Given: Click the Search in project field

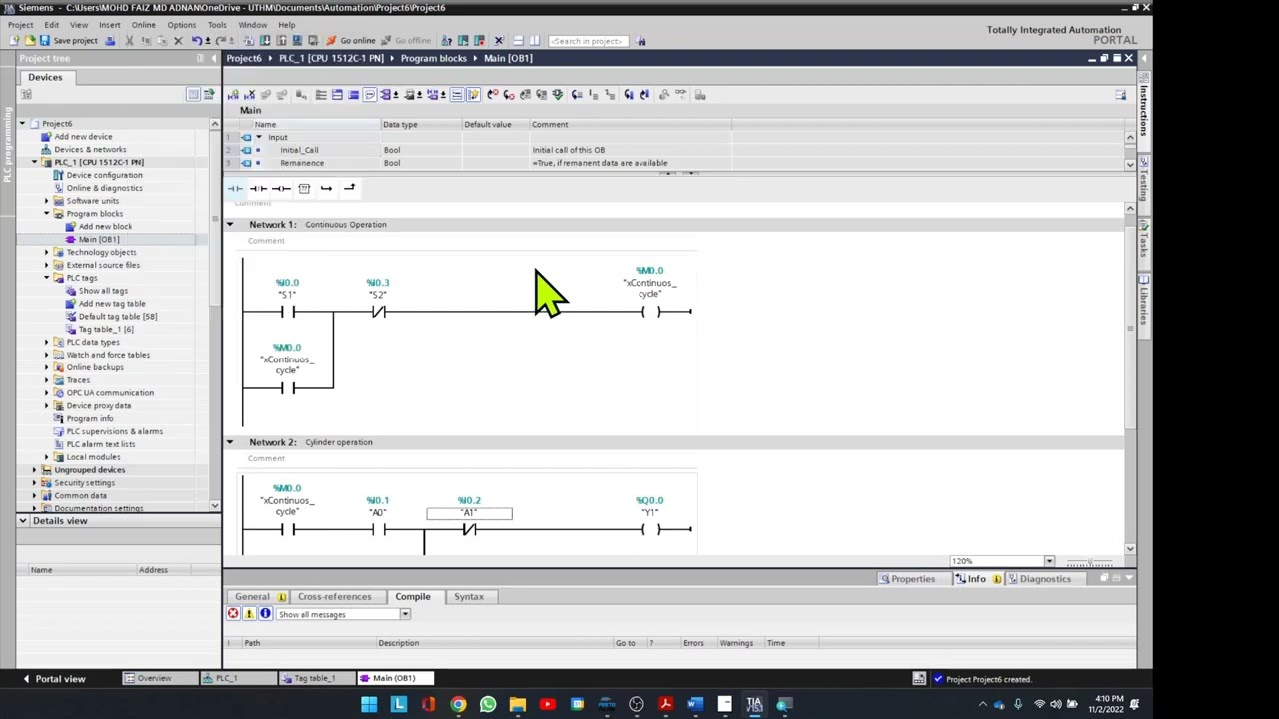Looking at the screenshot, I should (587, 41).
